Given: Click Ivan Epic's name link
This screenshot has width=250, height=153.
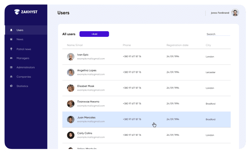Looking at the screenshot, I should point(83,54).
